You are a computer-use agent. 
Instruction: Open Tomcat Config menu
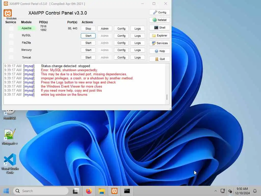[x=121, y=57]
